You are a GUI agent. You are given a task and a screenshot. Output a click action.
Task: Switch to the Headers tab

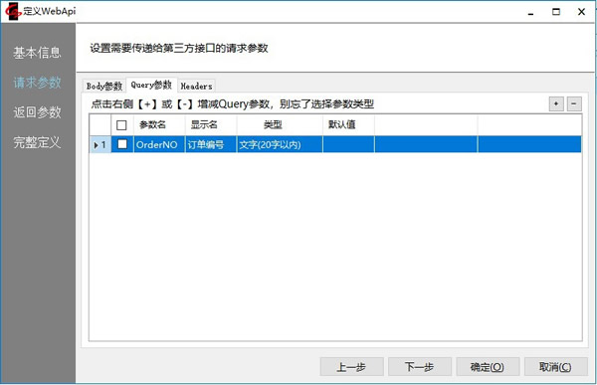pos(196,87)
